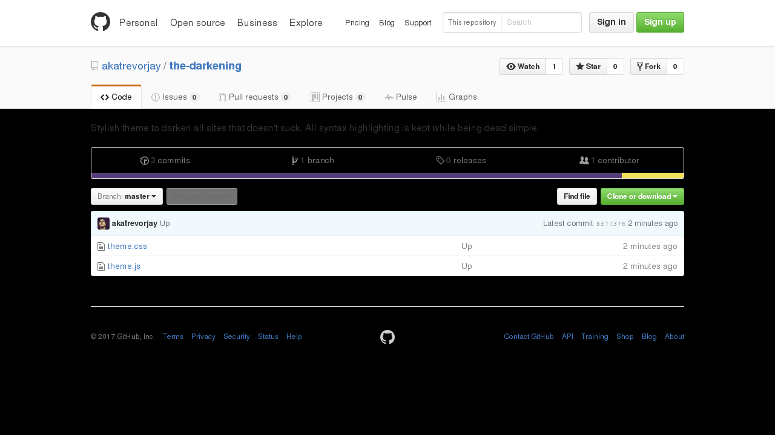This screenshot has width=775, height=435.
Task: Open the Business header link
Action: pyautogui.click(x=257, y=23)
